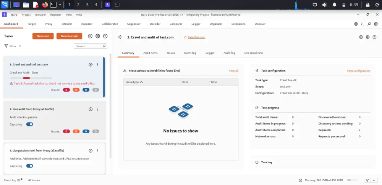Click the task 3 progress bar
Viewport: 382px width, 185px height.
coord(31,78)
